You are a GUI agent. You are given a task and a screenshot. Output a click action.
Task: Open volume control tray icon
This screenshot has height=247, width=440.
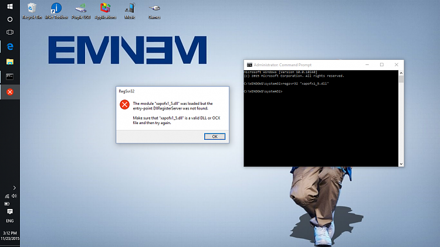pos(14,196)
